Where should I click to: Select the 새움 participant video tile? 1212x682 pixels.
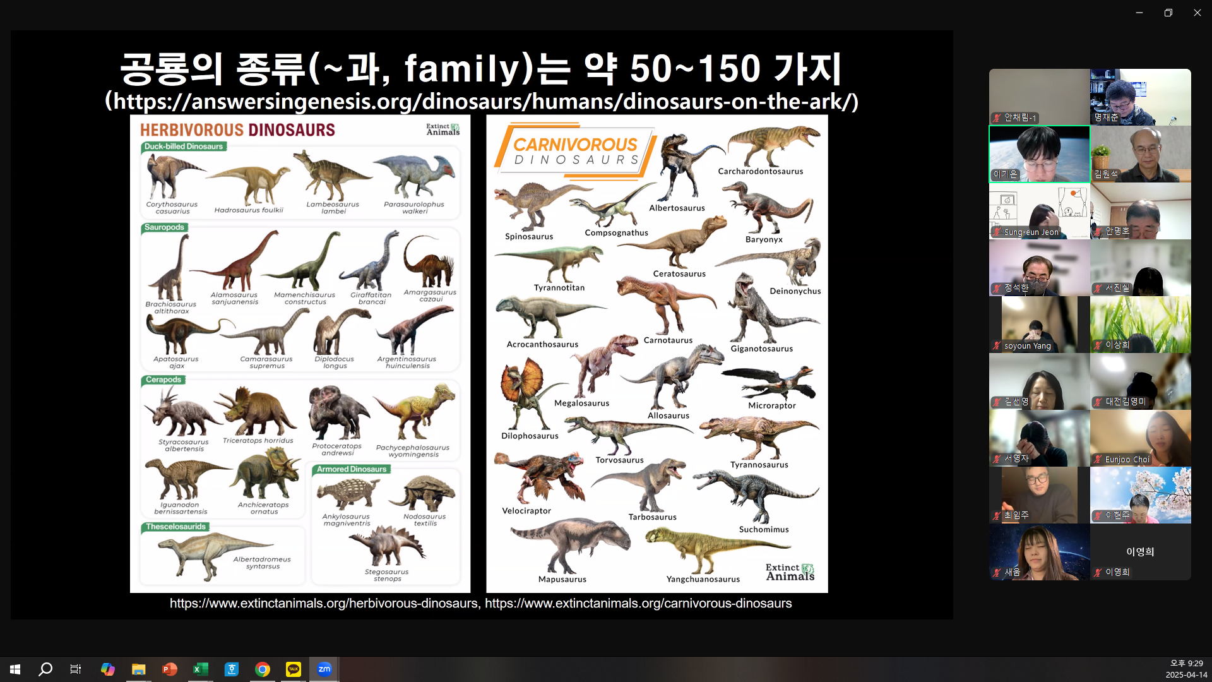click(1040, 552)
